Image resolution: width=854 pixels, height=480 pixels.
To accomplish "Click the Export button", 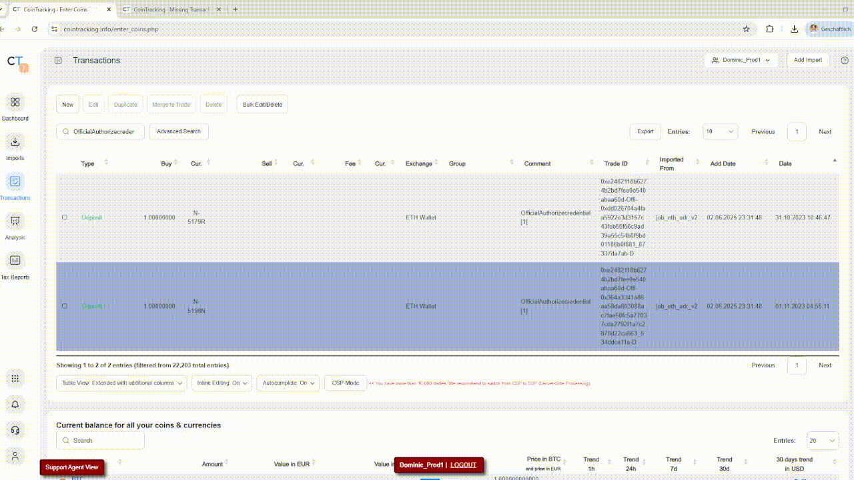I will coord(645,131).
